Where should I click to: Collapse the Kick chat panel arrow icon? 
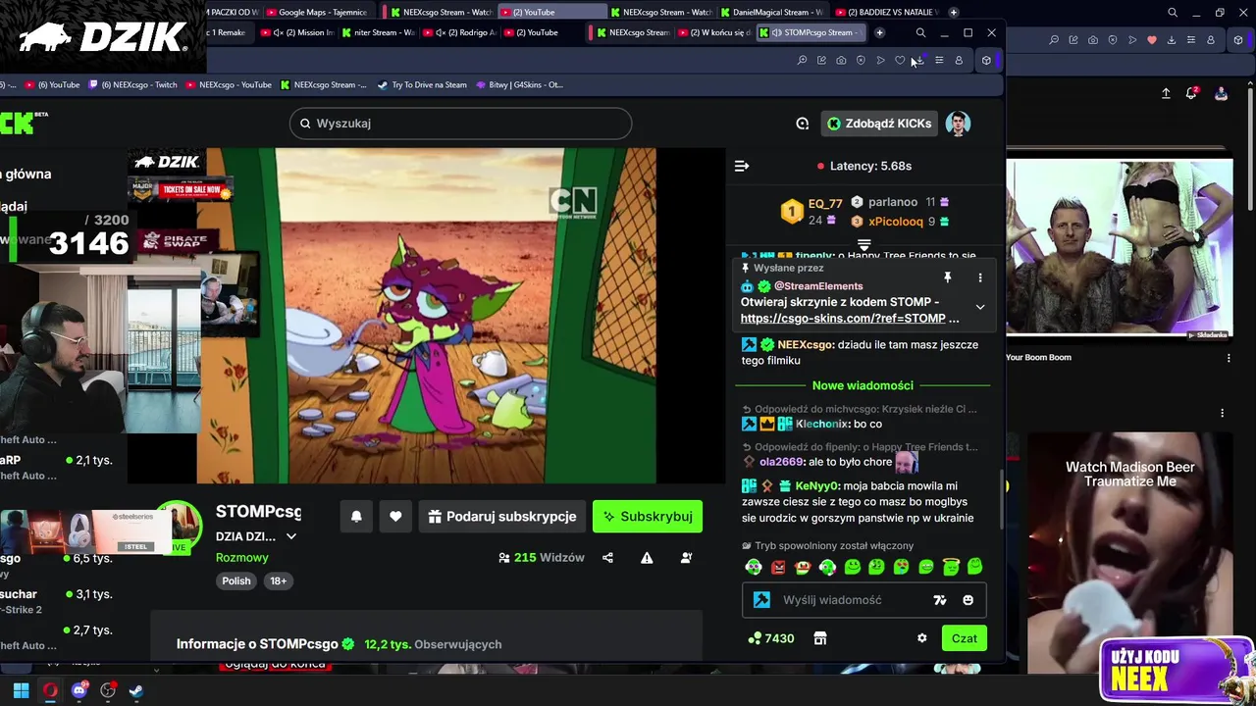742,166
